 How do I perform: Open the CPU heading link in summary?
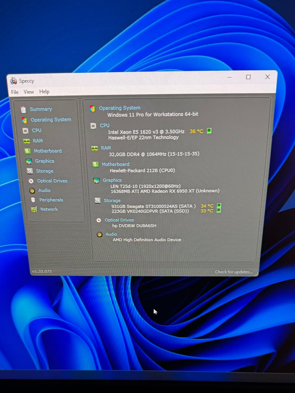point(104,126)
